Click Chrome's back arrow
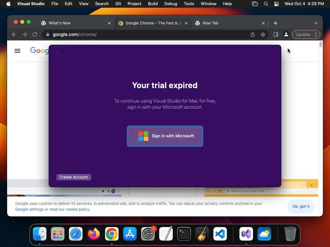Viewport: 330px width, 247px height. 14,34
